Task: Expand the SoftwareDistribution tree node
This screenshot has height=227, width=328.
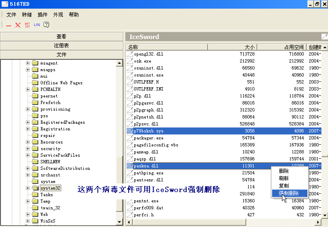Action: click(28, 168)
